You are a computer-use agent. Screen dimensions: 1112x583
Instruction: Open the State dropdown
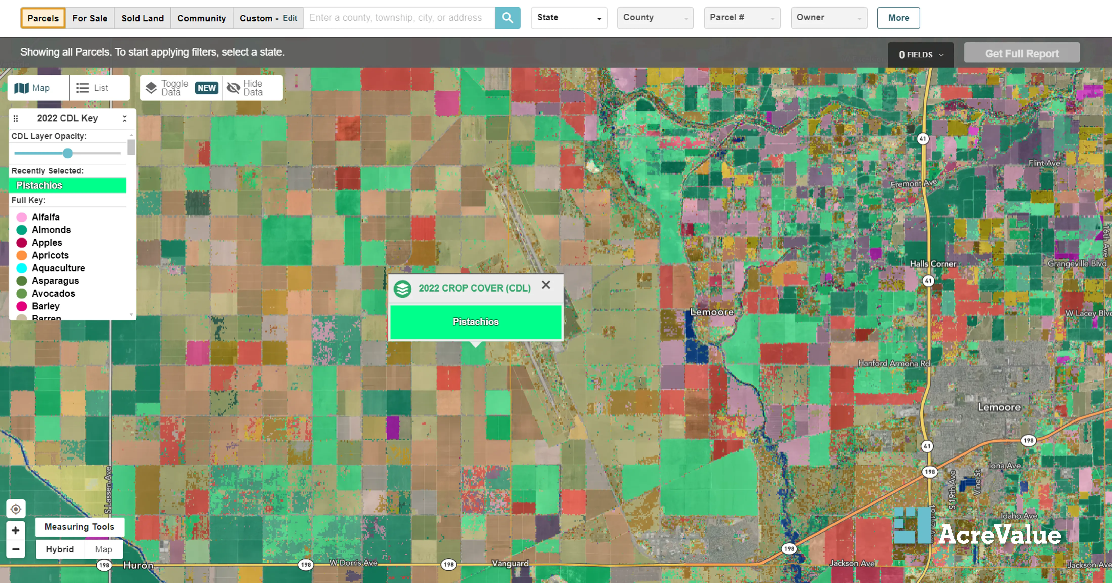[569, 18]
